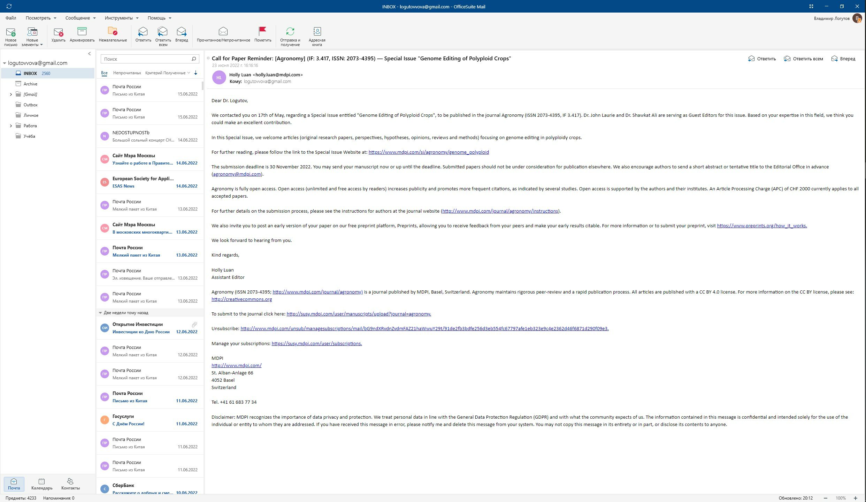Image resolution: width=866 pixels, height=502 pixels.
Task: Click the HL sender avatar
Action: tap(219, 78)
